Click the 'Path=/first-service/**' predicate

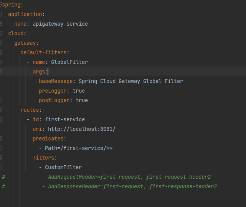(x=79, y=148)
